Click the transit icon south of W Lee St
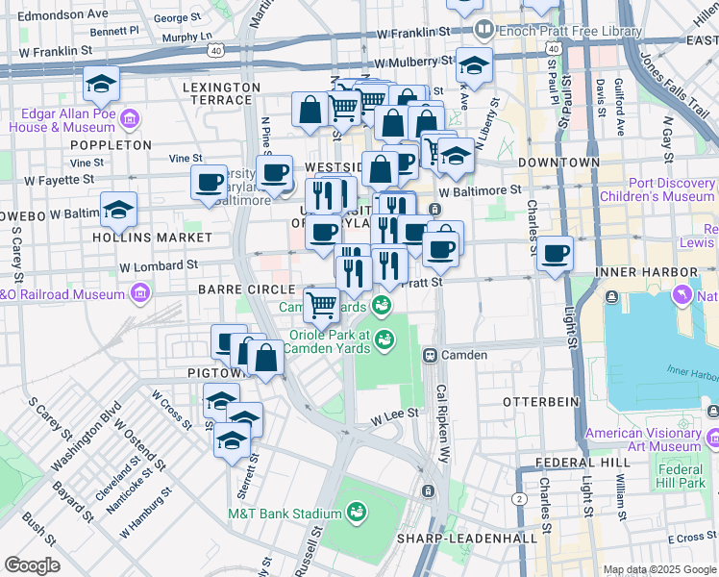This screenshot has width=719, height=577. pos(428,491)
